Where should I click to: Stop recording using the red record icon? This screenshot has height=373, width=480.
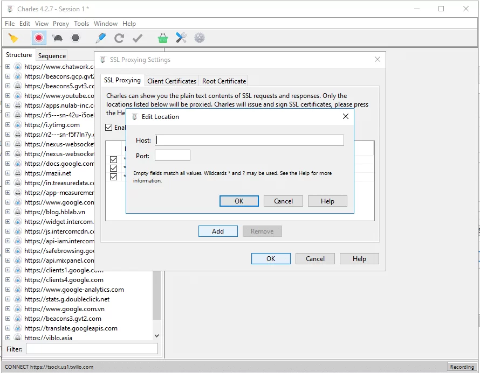coord(38,38)
